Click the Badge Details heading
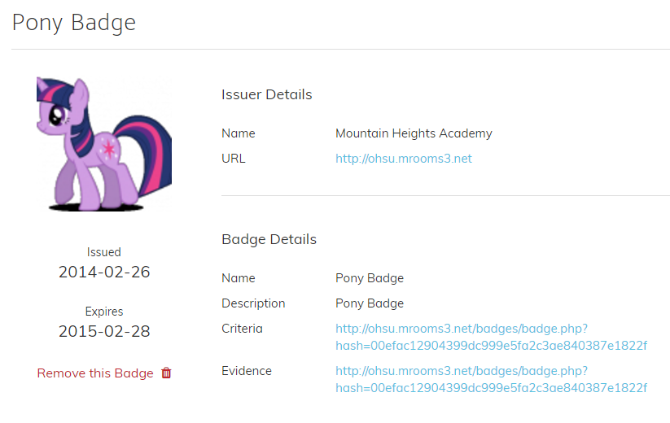This screenshot has height=423, width=670. click(x=269, y=239)
